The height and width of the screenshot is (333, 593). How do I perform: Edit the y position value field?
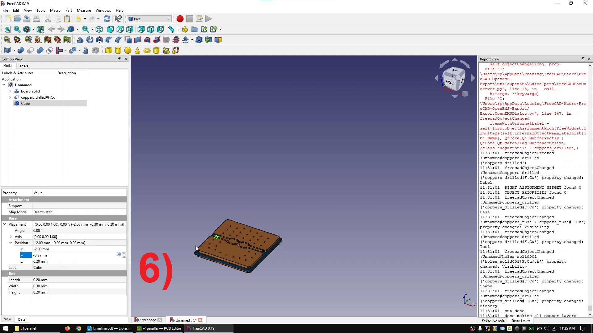(x=74, y=255)
